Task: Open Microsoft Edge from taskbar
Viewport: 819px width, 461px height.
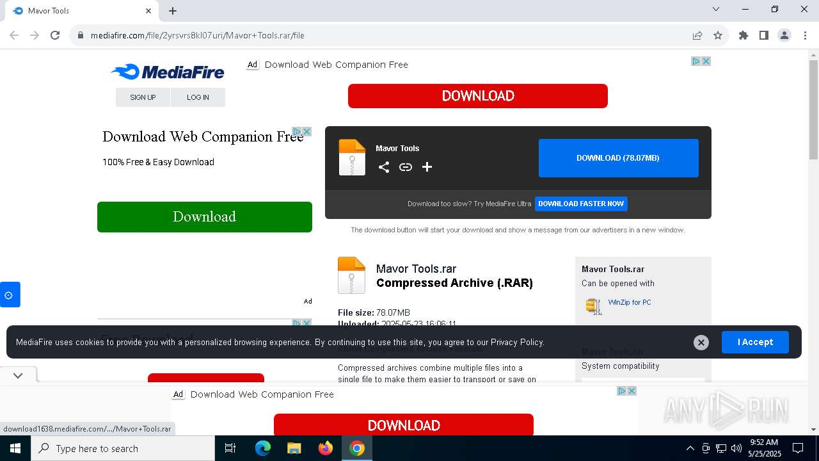Action: coord(263,448)
